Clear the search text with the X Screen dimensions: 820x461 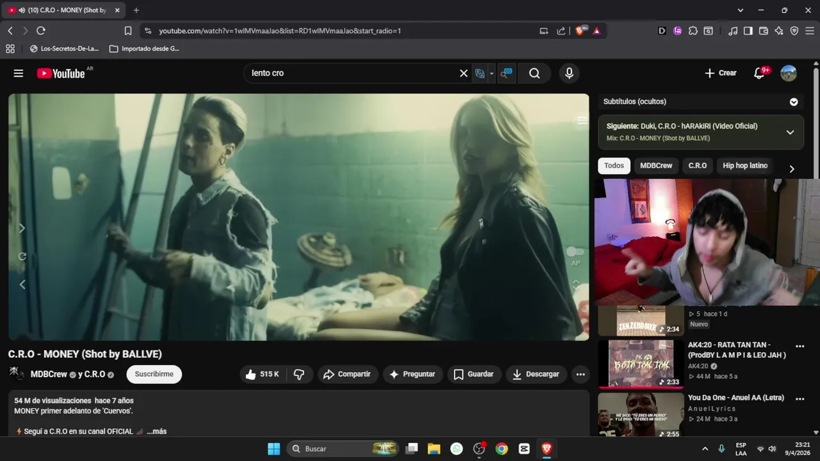464,73
